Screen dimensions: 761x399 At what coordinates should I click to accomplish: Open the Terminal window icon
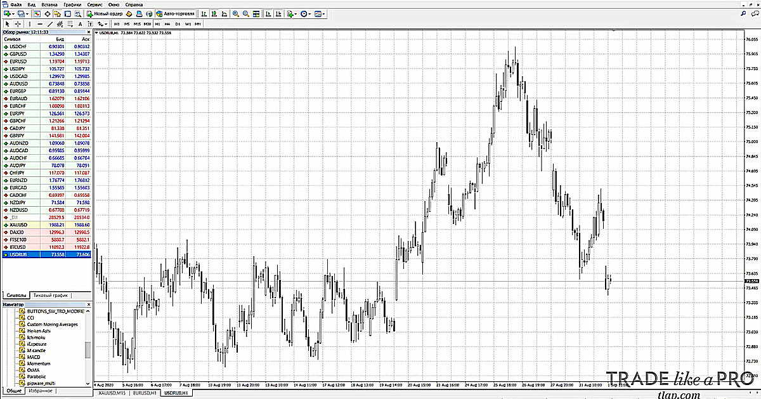click(x=68, y=13)
